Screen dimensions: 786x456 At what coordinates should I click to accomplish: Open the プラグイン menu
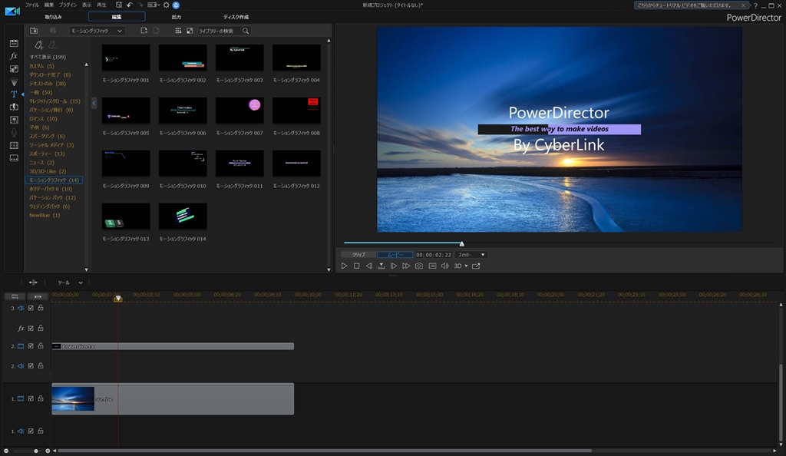[x=68, y=5]
